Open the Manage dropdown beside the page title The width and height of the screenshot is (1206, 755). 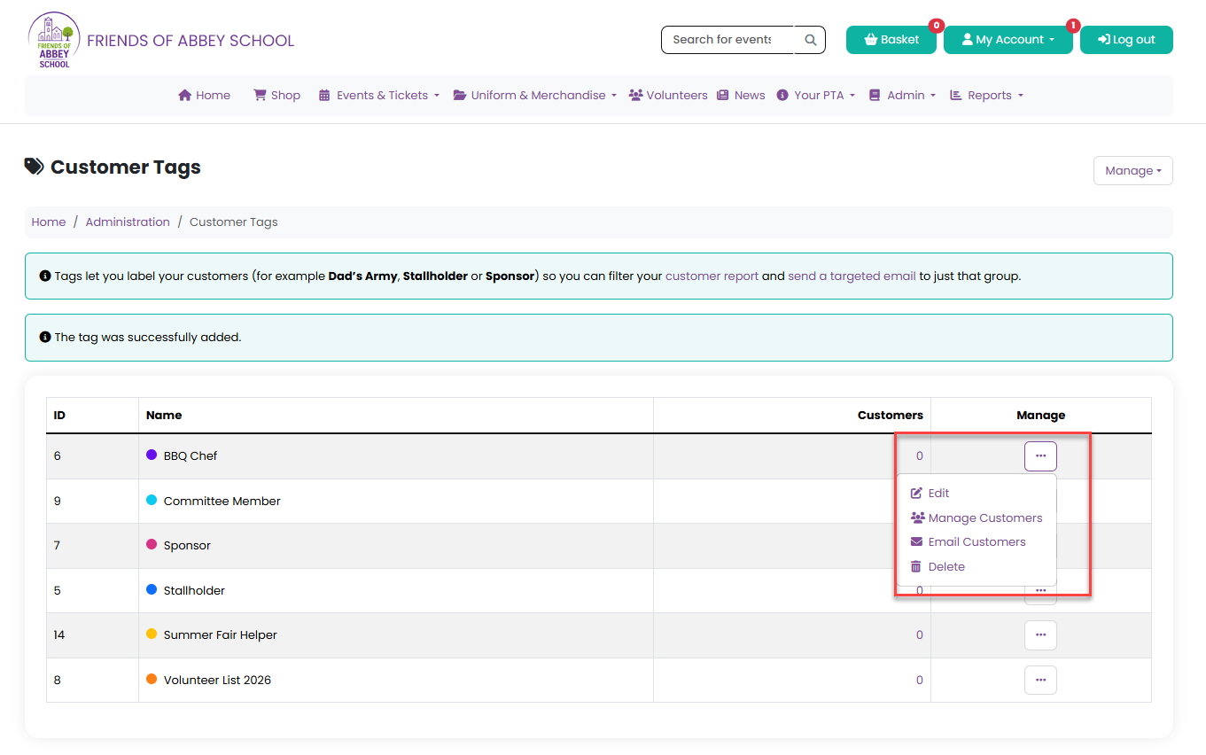tap(1133, 171)
